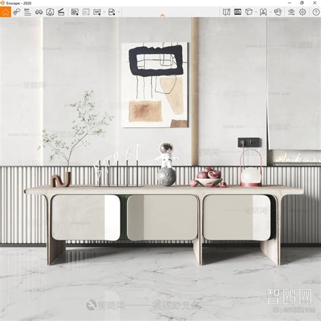Expand the navigation mode dropdown arrow
321x321 pixels.
(x=270, y=12)
